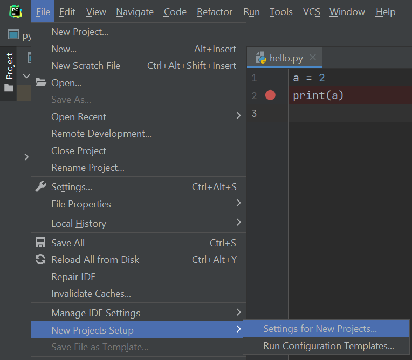
Task: Create a New Scratch File
Action: [x=139, y=66]
